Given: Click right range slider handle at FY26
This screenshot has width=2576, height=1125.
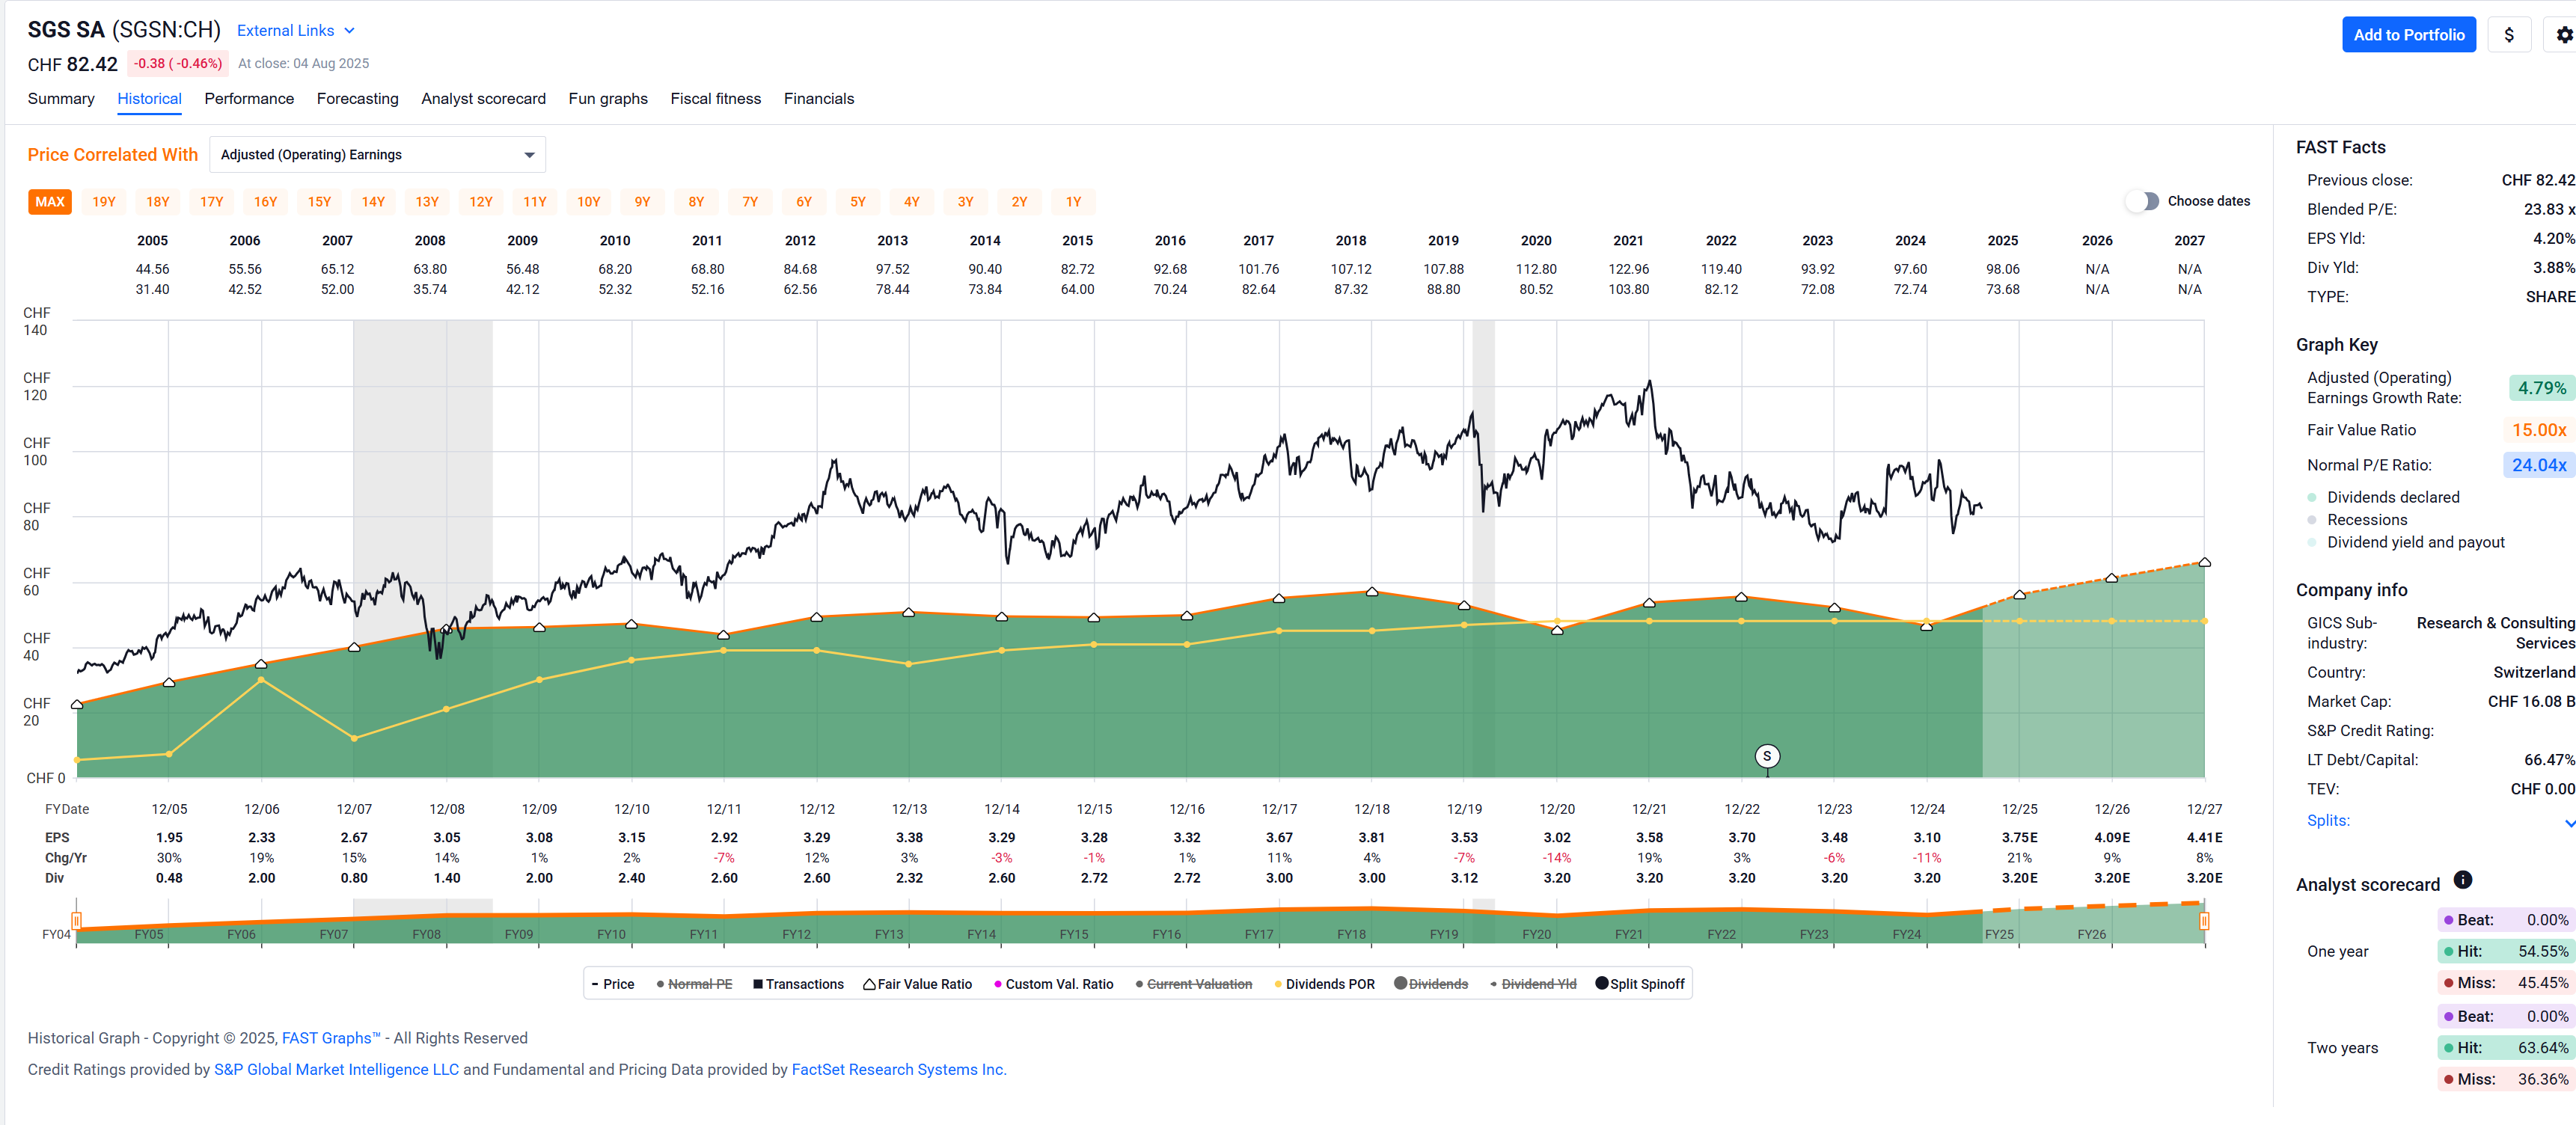Looking at the screenshot, I should click(x=2204, y=920).
